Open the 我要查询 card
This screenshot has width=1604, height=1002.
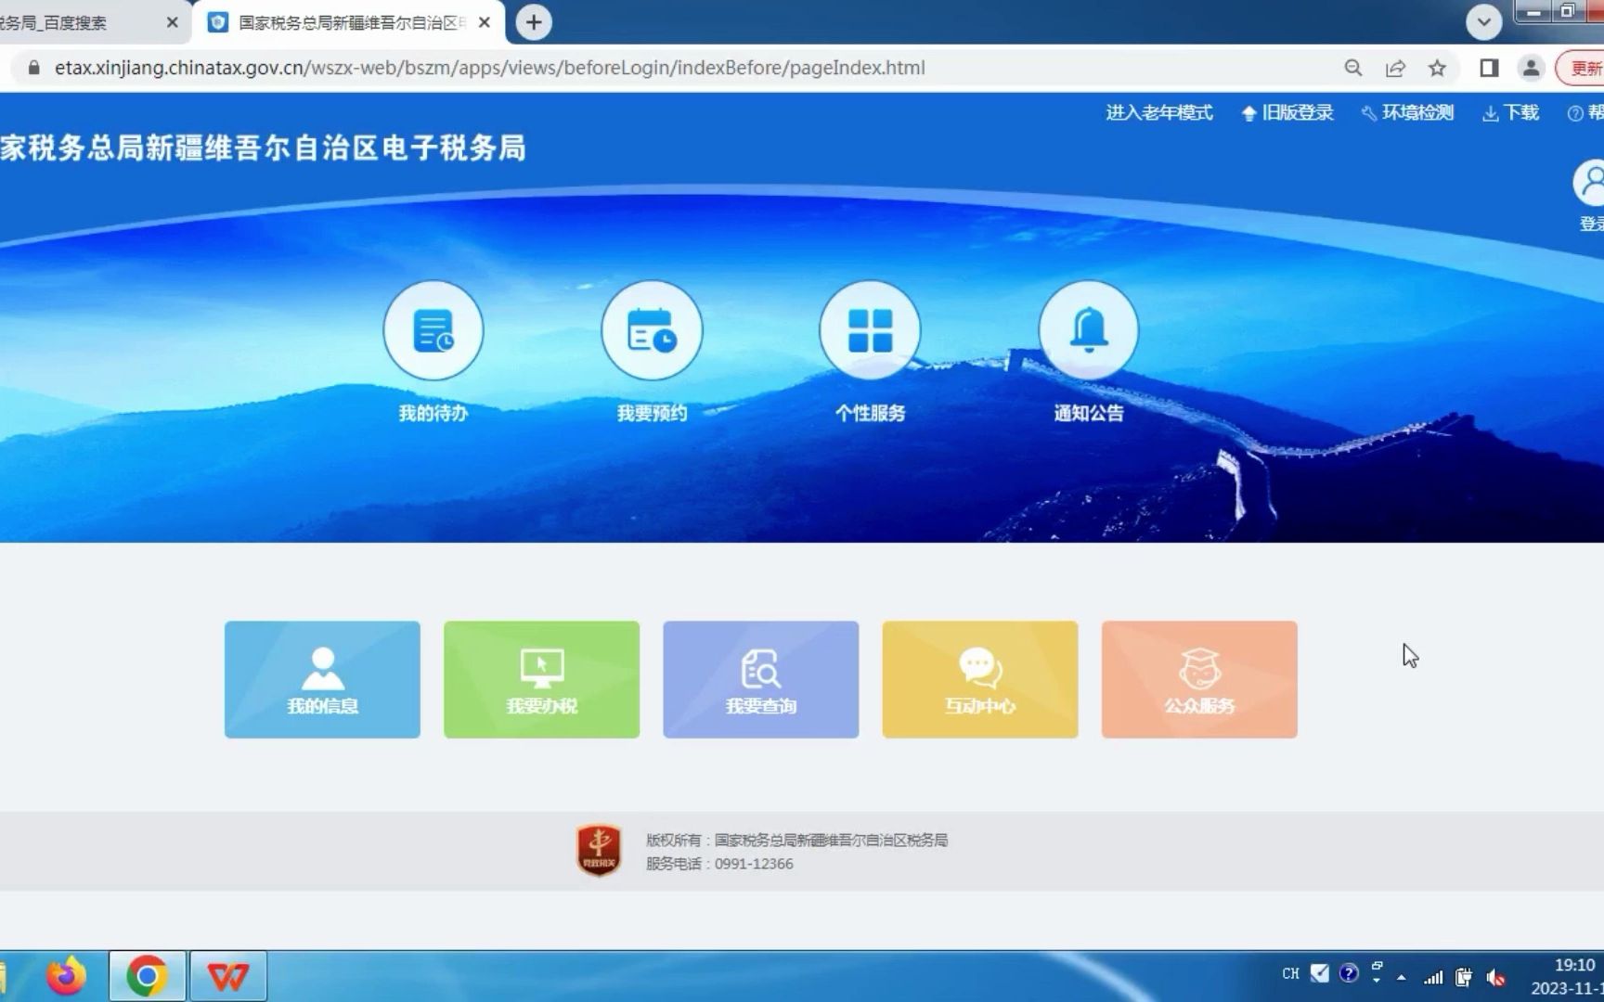click(x=760, y=679)
